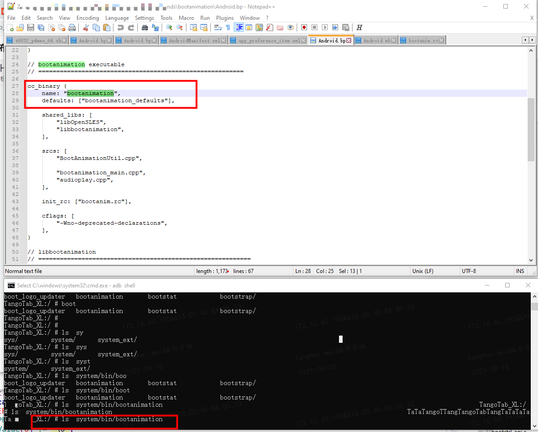The height and width of the screenshot is (432, 538).
Task: Show all characters via toolbar icon
Action: point(228,27)
